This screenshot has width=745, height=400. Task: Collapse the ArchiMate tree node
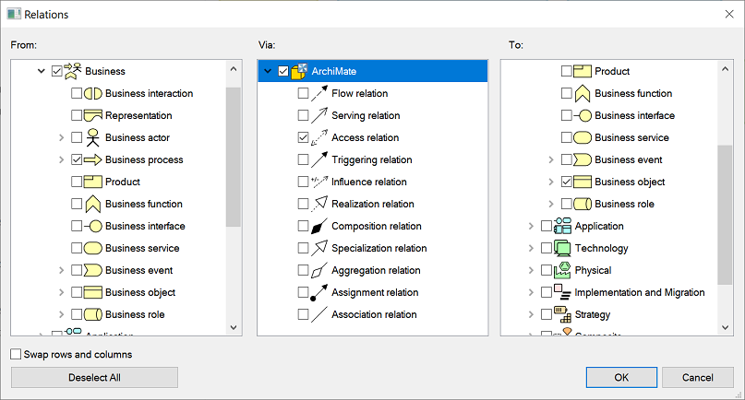(268, 71)
